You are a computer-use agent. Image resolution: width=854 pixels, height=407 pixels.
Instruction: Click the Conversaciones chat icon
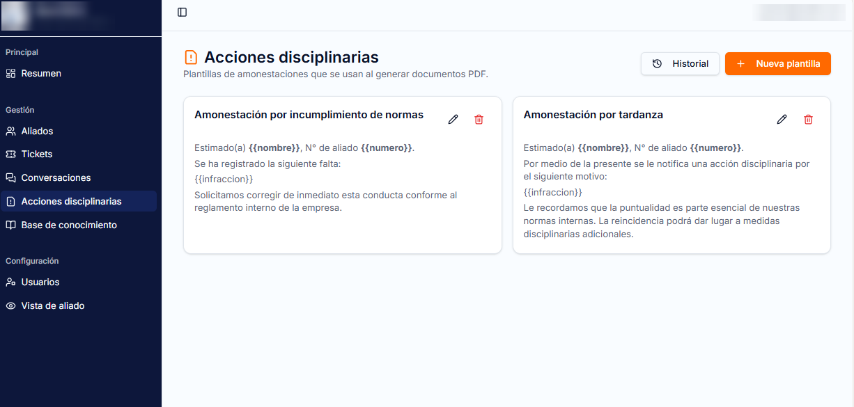click(x=10, y=177)
